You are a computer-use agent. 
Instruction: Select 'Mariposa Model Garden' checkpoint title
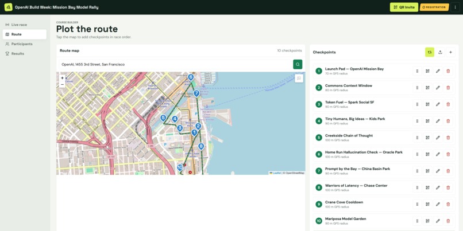pyautogui.click(x=345, y=219)
